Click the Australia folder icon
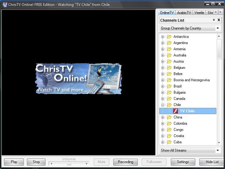 tap(169, 55)
